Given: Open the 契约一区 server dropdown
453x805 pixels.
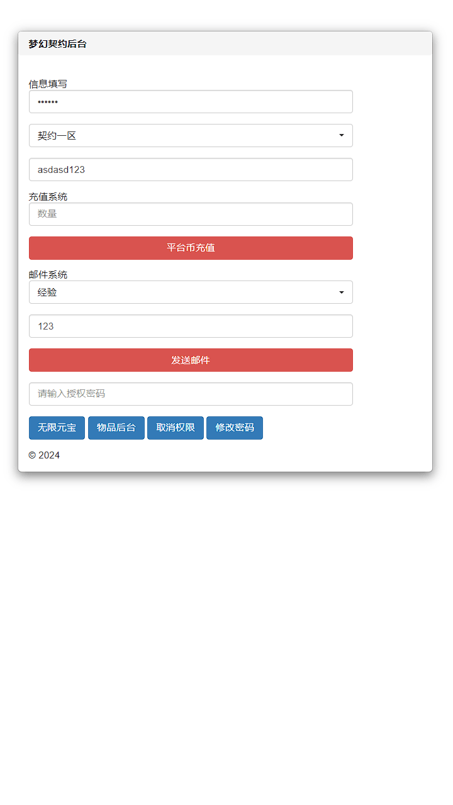Looking at the screenshot, I should click(x=191, y=135).
